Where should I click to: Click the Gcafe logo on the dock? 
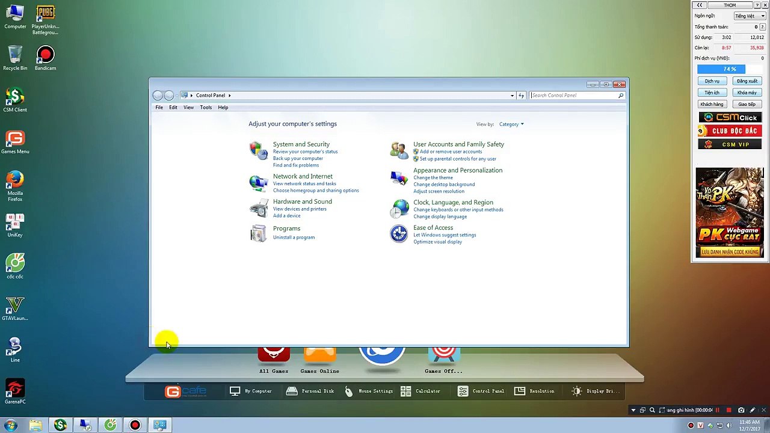point(185,392)
